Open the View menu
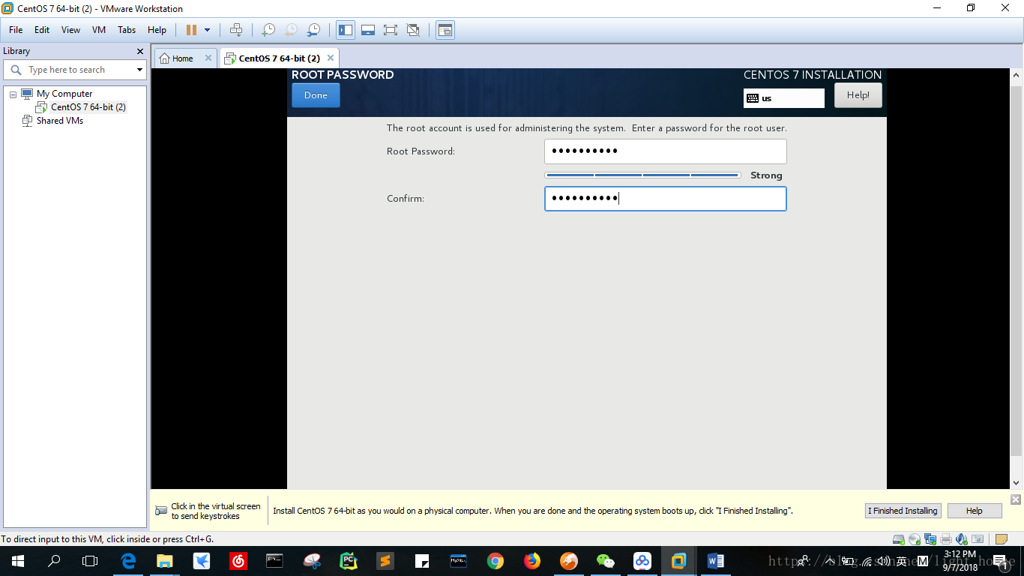The height and width of the screenshot is (576, 1024). click(70, 30)
